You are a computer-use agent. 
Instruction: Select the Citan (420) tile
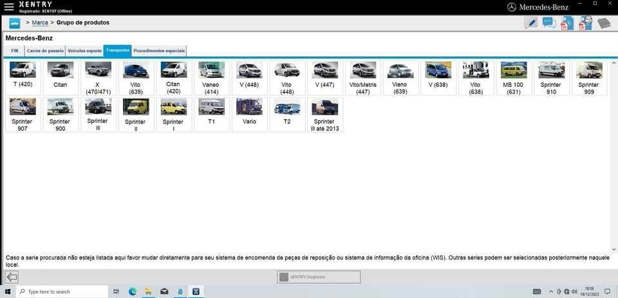tap(173, 78)
